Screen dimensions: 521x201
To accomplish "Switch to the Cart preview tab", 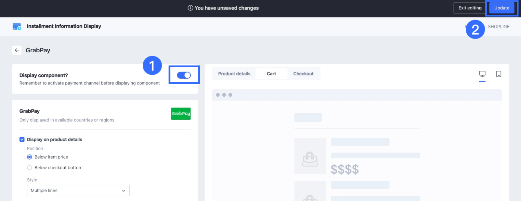I will [271, 74].
